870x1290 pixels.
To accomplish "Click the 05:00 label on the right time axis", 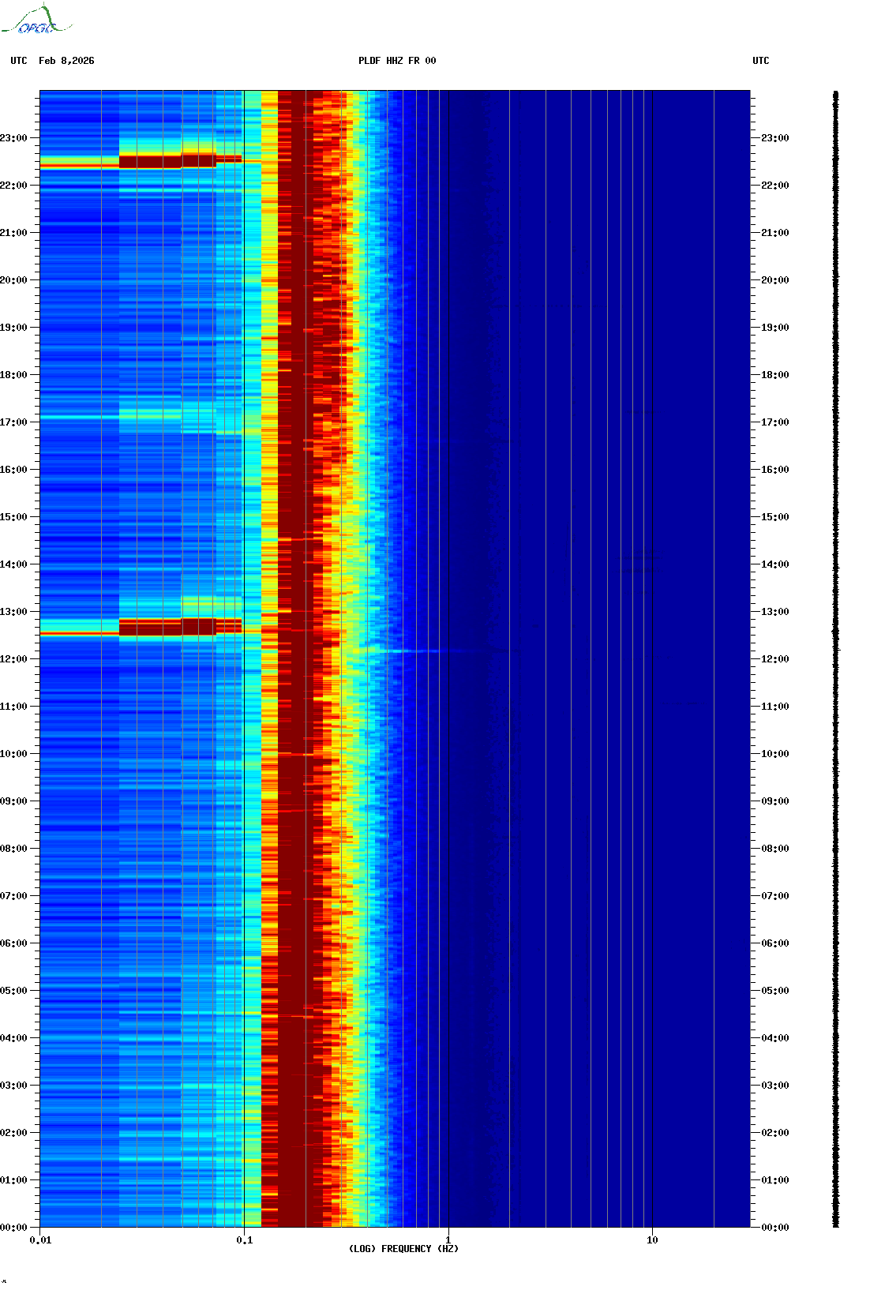I will (x=775, y=991).
